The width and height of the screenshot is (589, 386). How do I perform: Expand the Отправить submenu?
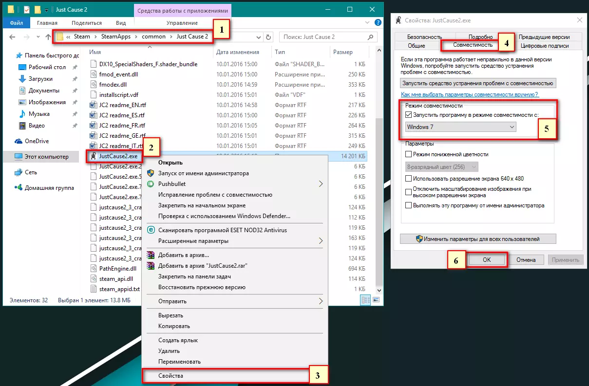(321, 301)
